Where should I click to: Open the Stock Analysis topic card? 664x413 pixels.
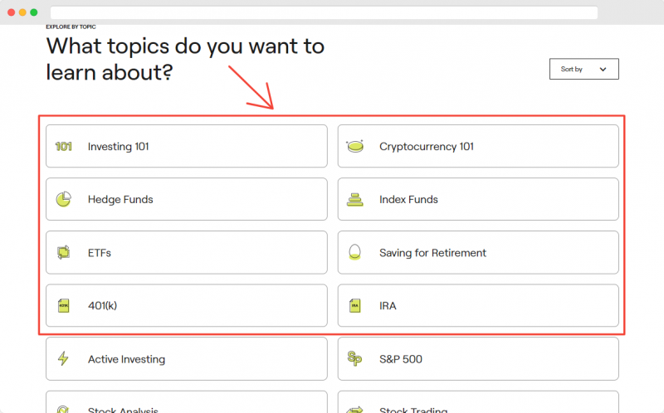click(186, 402)
